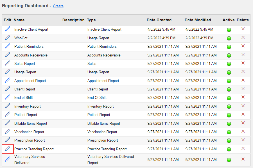
Task: Toggle Active status for End of Shift
Action: tap(229, 97)
